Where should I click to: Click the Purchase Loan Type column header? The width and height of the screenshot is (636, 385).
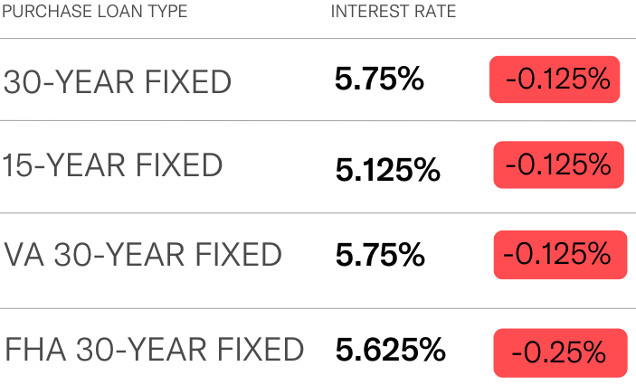[x=95, y=11]
